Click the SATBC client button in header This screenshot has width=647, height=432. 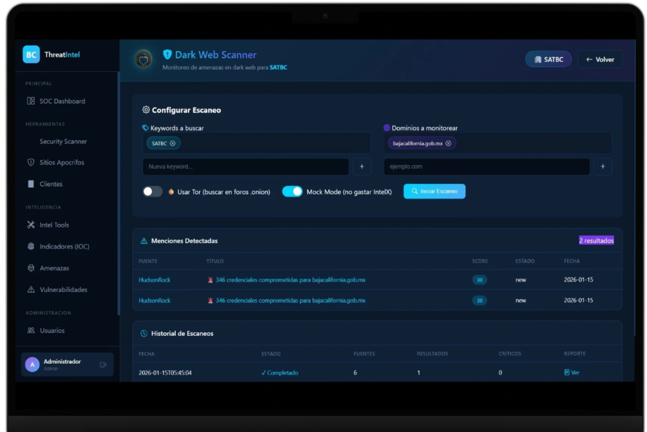548,59
